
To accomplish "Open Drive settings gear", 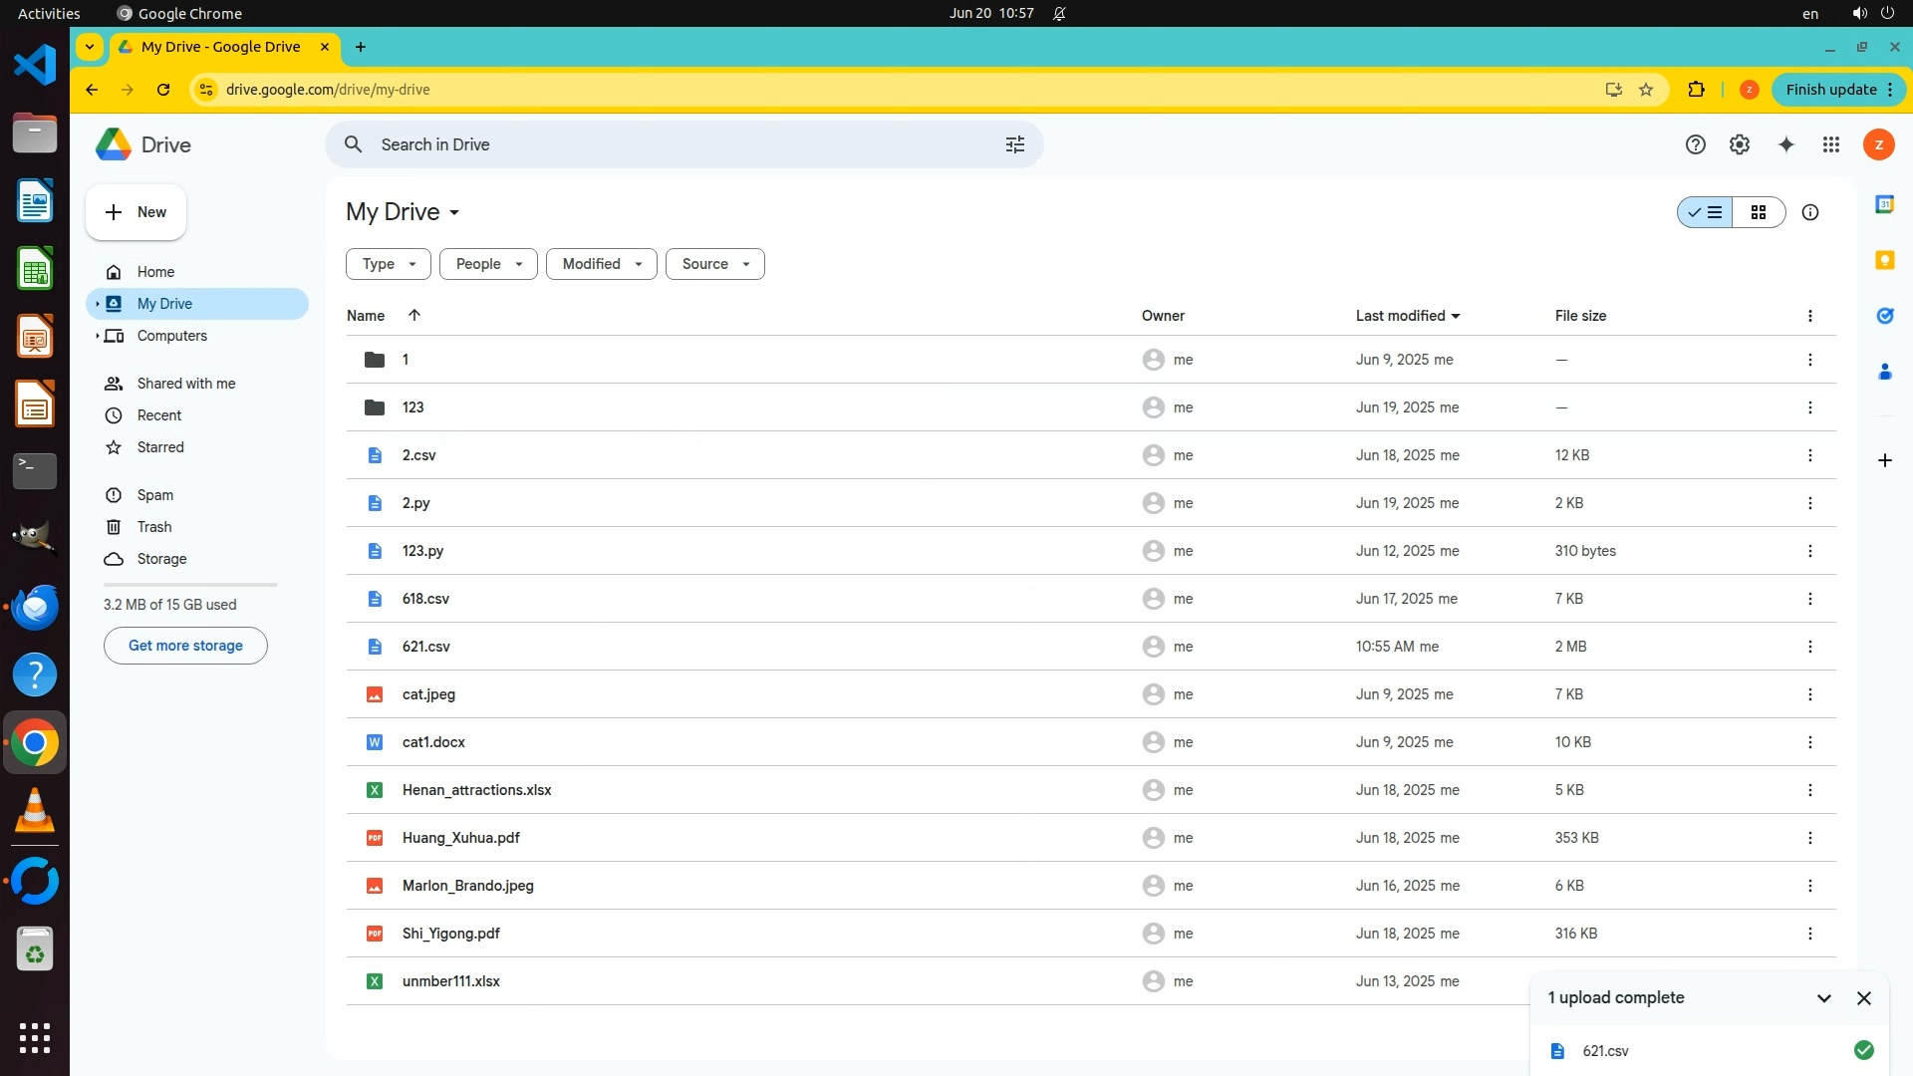I will 1739,145.
